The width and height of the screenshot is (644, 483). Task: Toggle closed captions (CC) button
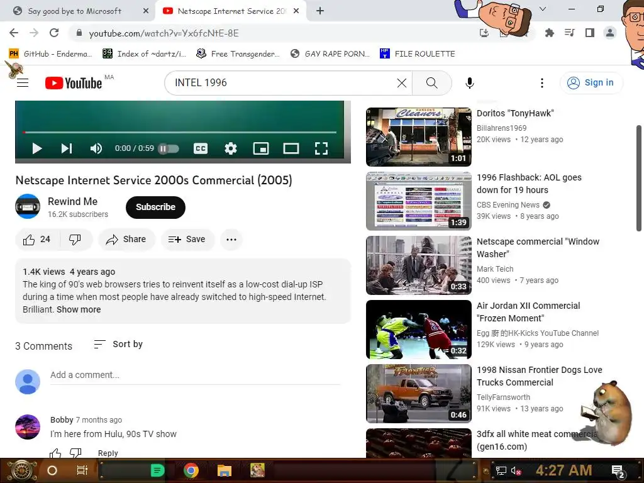(x=201, y=148)
